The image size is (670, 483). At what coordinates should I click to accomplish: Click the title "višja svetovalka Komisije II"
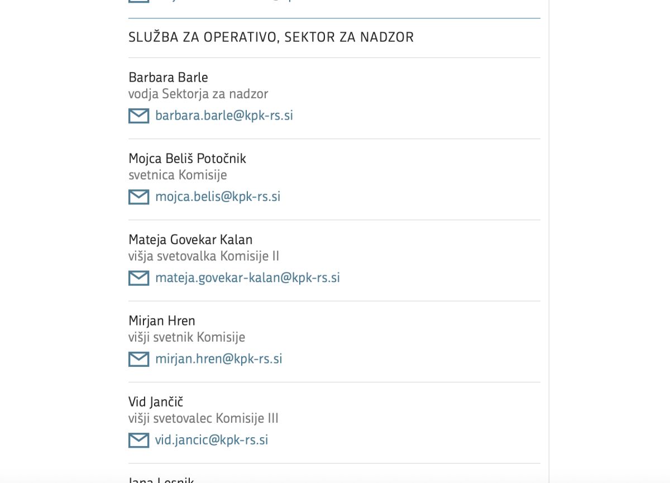(x=204, y=256)
